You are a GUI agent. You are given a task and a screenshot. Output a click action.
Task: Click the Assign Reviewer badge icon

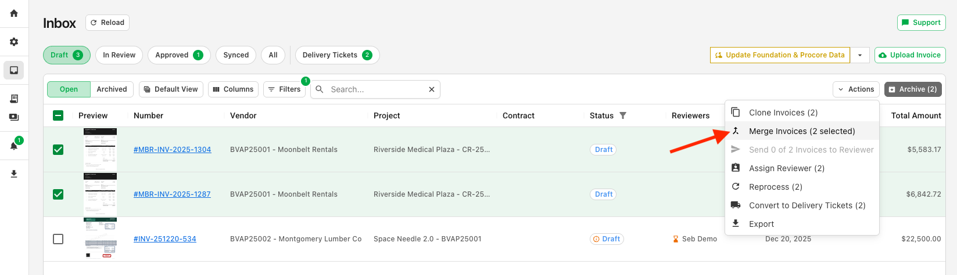click(736, 168)
